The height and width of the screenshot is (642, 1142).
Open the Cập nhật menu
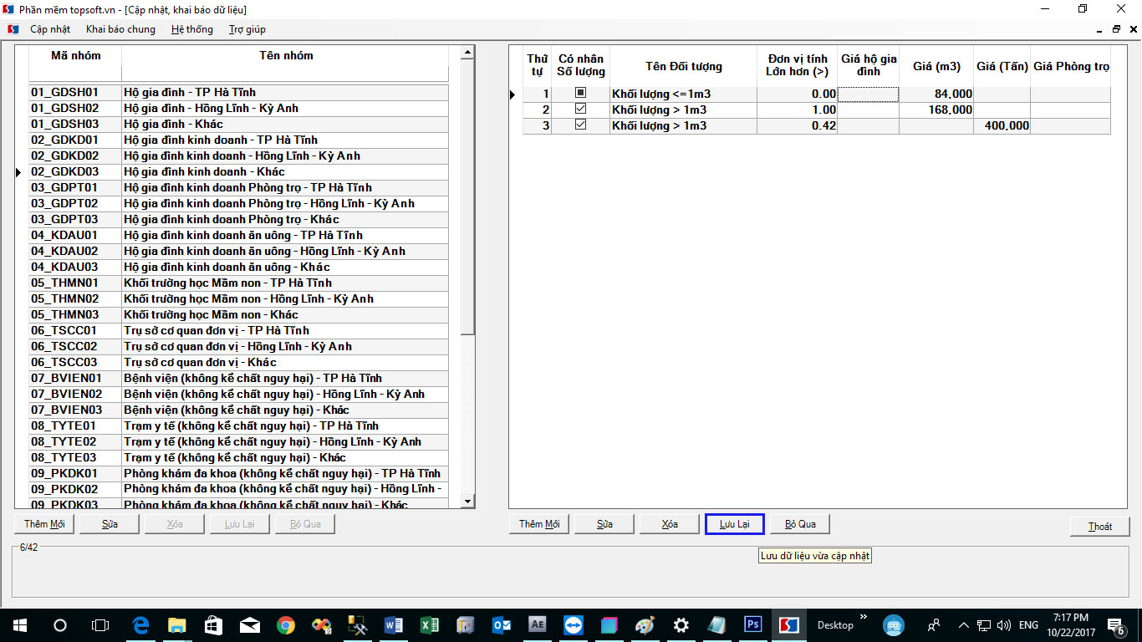click(50, 28)
